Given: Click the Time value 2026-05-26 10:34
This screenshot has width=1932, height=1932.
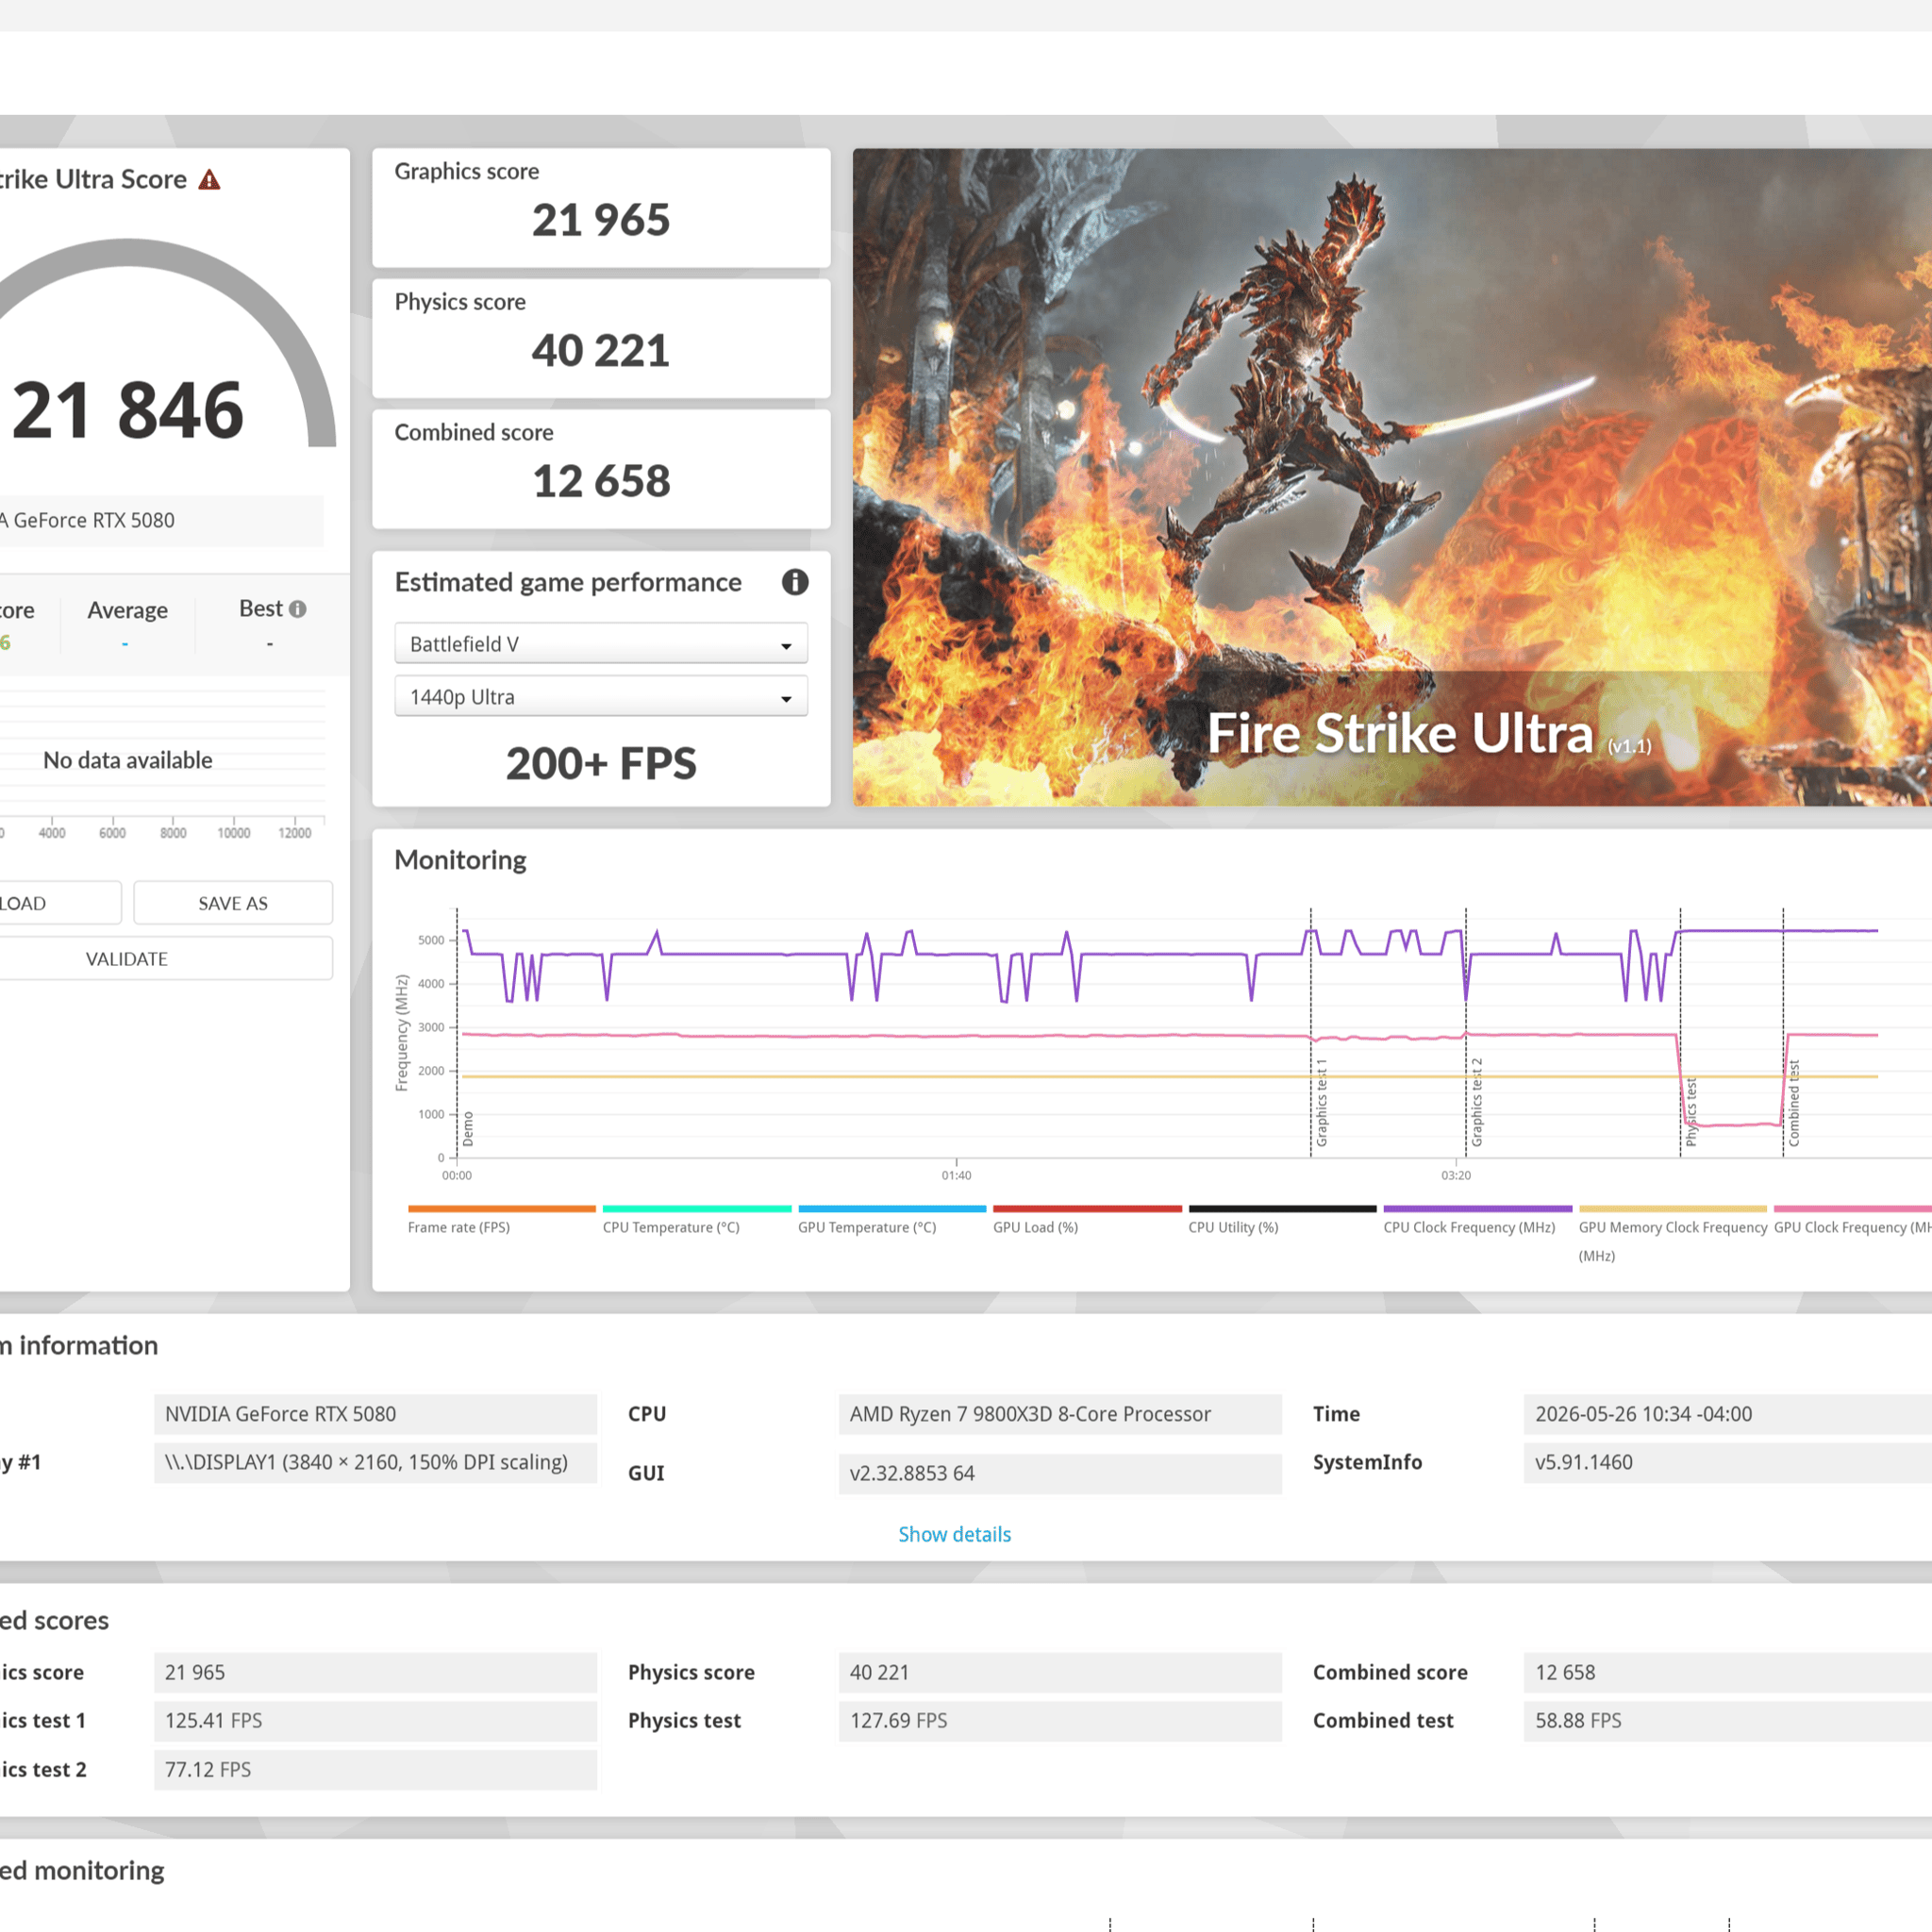Looking at the screenshot, I should pos(1727,1414).
